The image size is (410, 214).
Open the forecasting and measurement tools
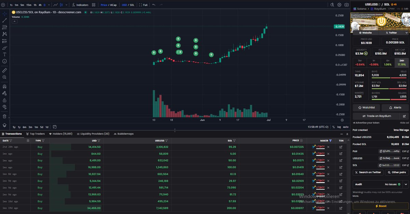click(4, 41)
